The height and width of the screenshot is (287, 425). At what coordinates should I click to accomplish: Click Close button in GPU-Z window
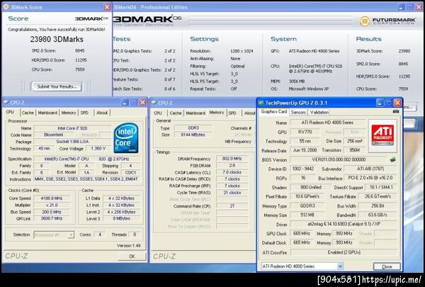coord(387,266)
